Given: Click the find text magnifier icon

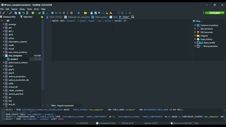Looking at the screenshot, I should point(99,13).
